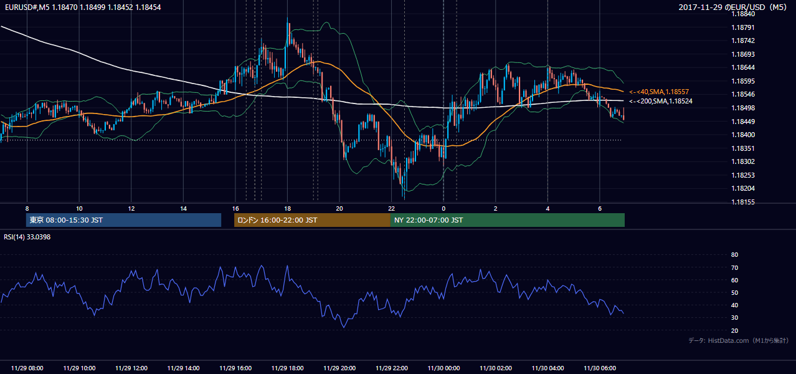Click the 11/29 20:00 date label

(339, 368)
